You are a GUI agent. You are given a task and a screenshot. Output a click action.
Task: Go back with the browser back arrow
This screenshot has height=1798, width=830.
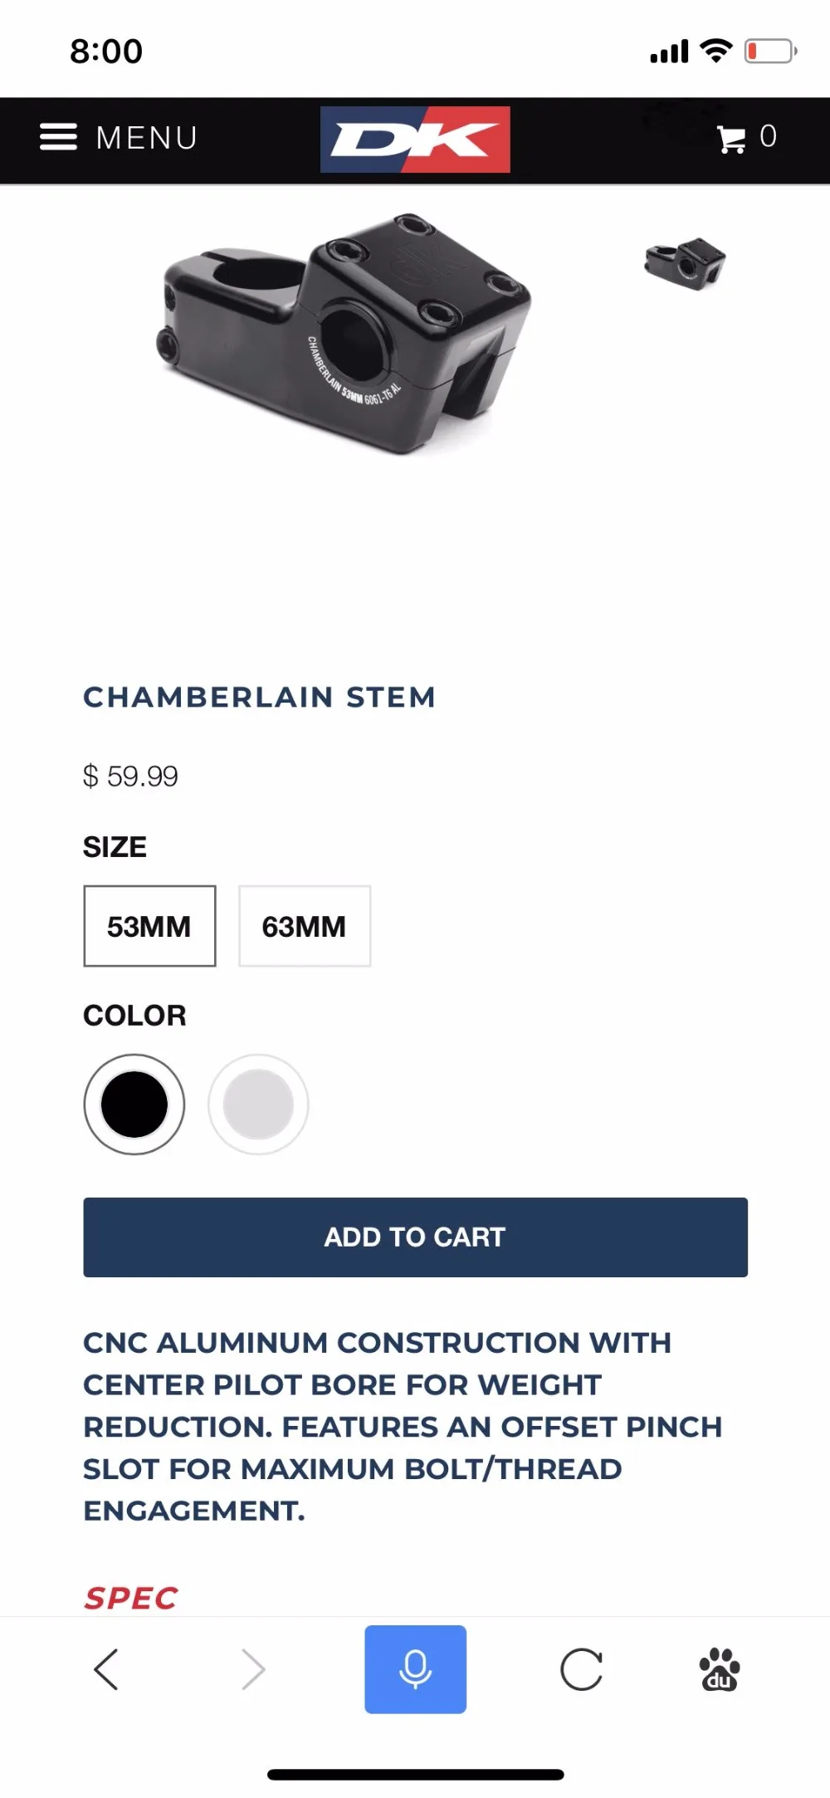106,1669
